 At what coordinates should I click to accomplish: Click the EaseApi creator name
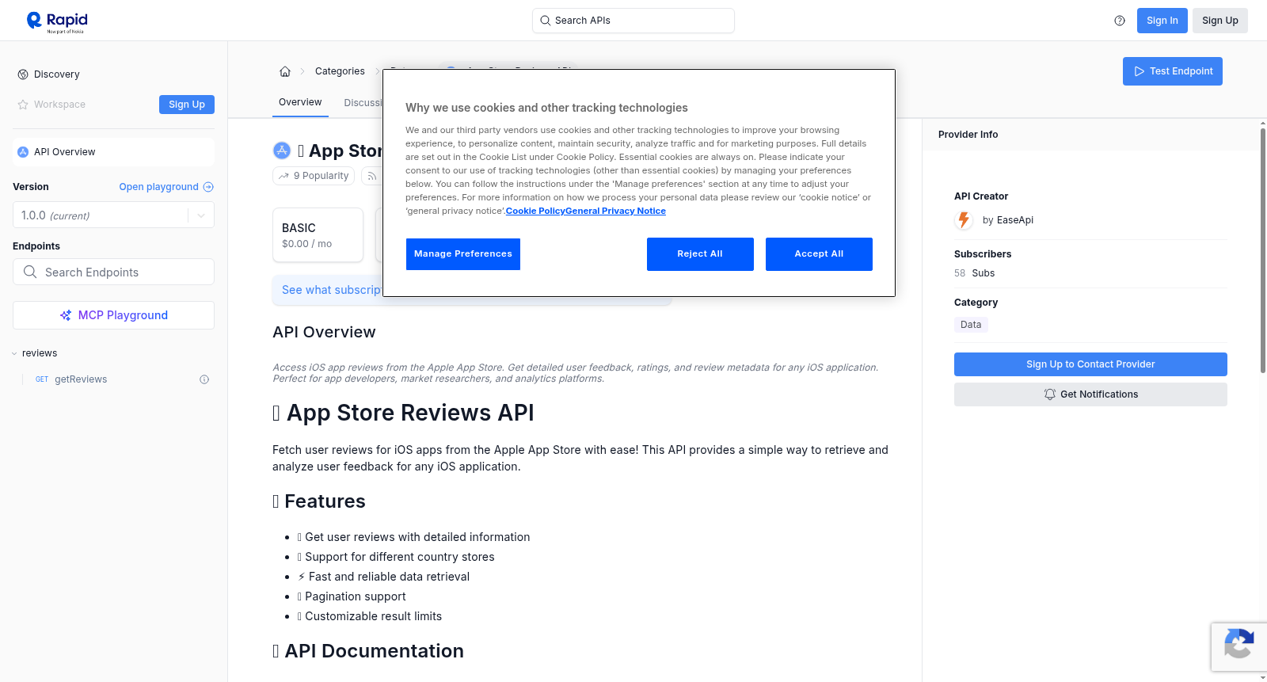1014,220
